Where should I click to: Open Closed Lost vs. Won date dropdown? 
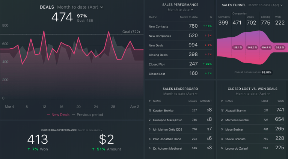click(252, 94)
